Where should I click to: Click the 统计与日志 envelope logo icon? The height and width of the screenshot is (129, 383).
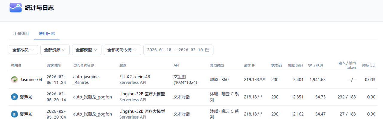coord(16,8)
